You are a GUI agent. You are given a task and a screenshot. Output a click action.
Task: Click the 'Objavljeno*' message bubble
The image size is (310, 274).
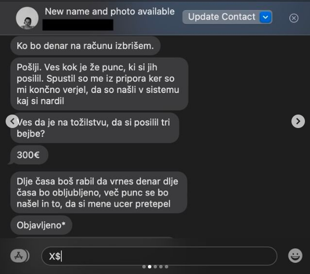[41, 225]
